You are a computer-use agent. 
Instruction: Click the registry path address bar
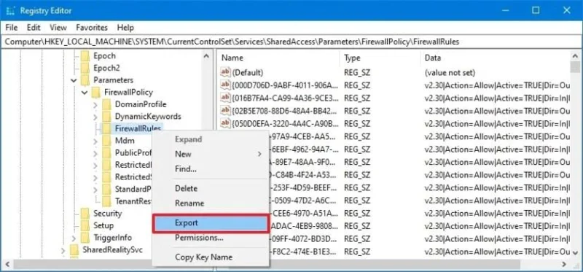point(291,42)
